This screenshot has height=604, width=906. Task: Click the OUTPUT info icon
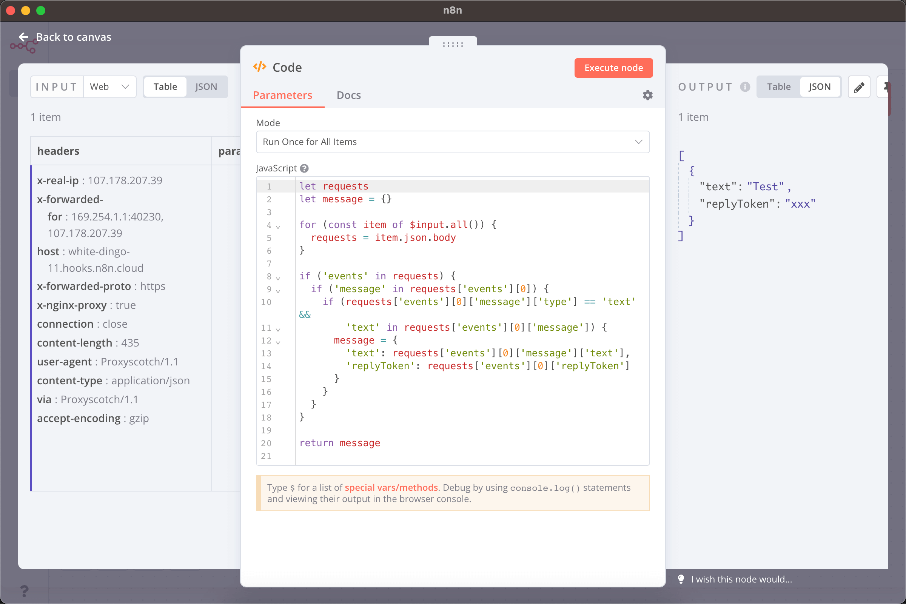[745, 87]
